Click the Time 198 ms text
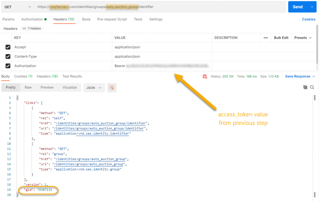The width and height of the screenshot is (320, 201). (x=247, y=77)
